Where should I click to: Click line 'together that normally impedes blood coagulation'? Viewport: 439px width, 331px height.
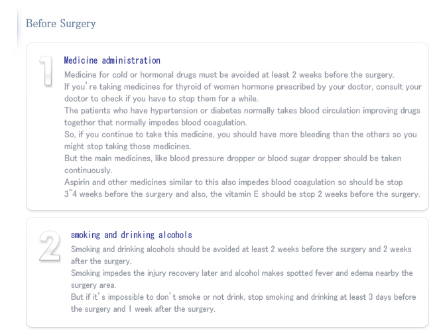pos(156,123)
